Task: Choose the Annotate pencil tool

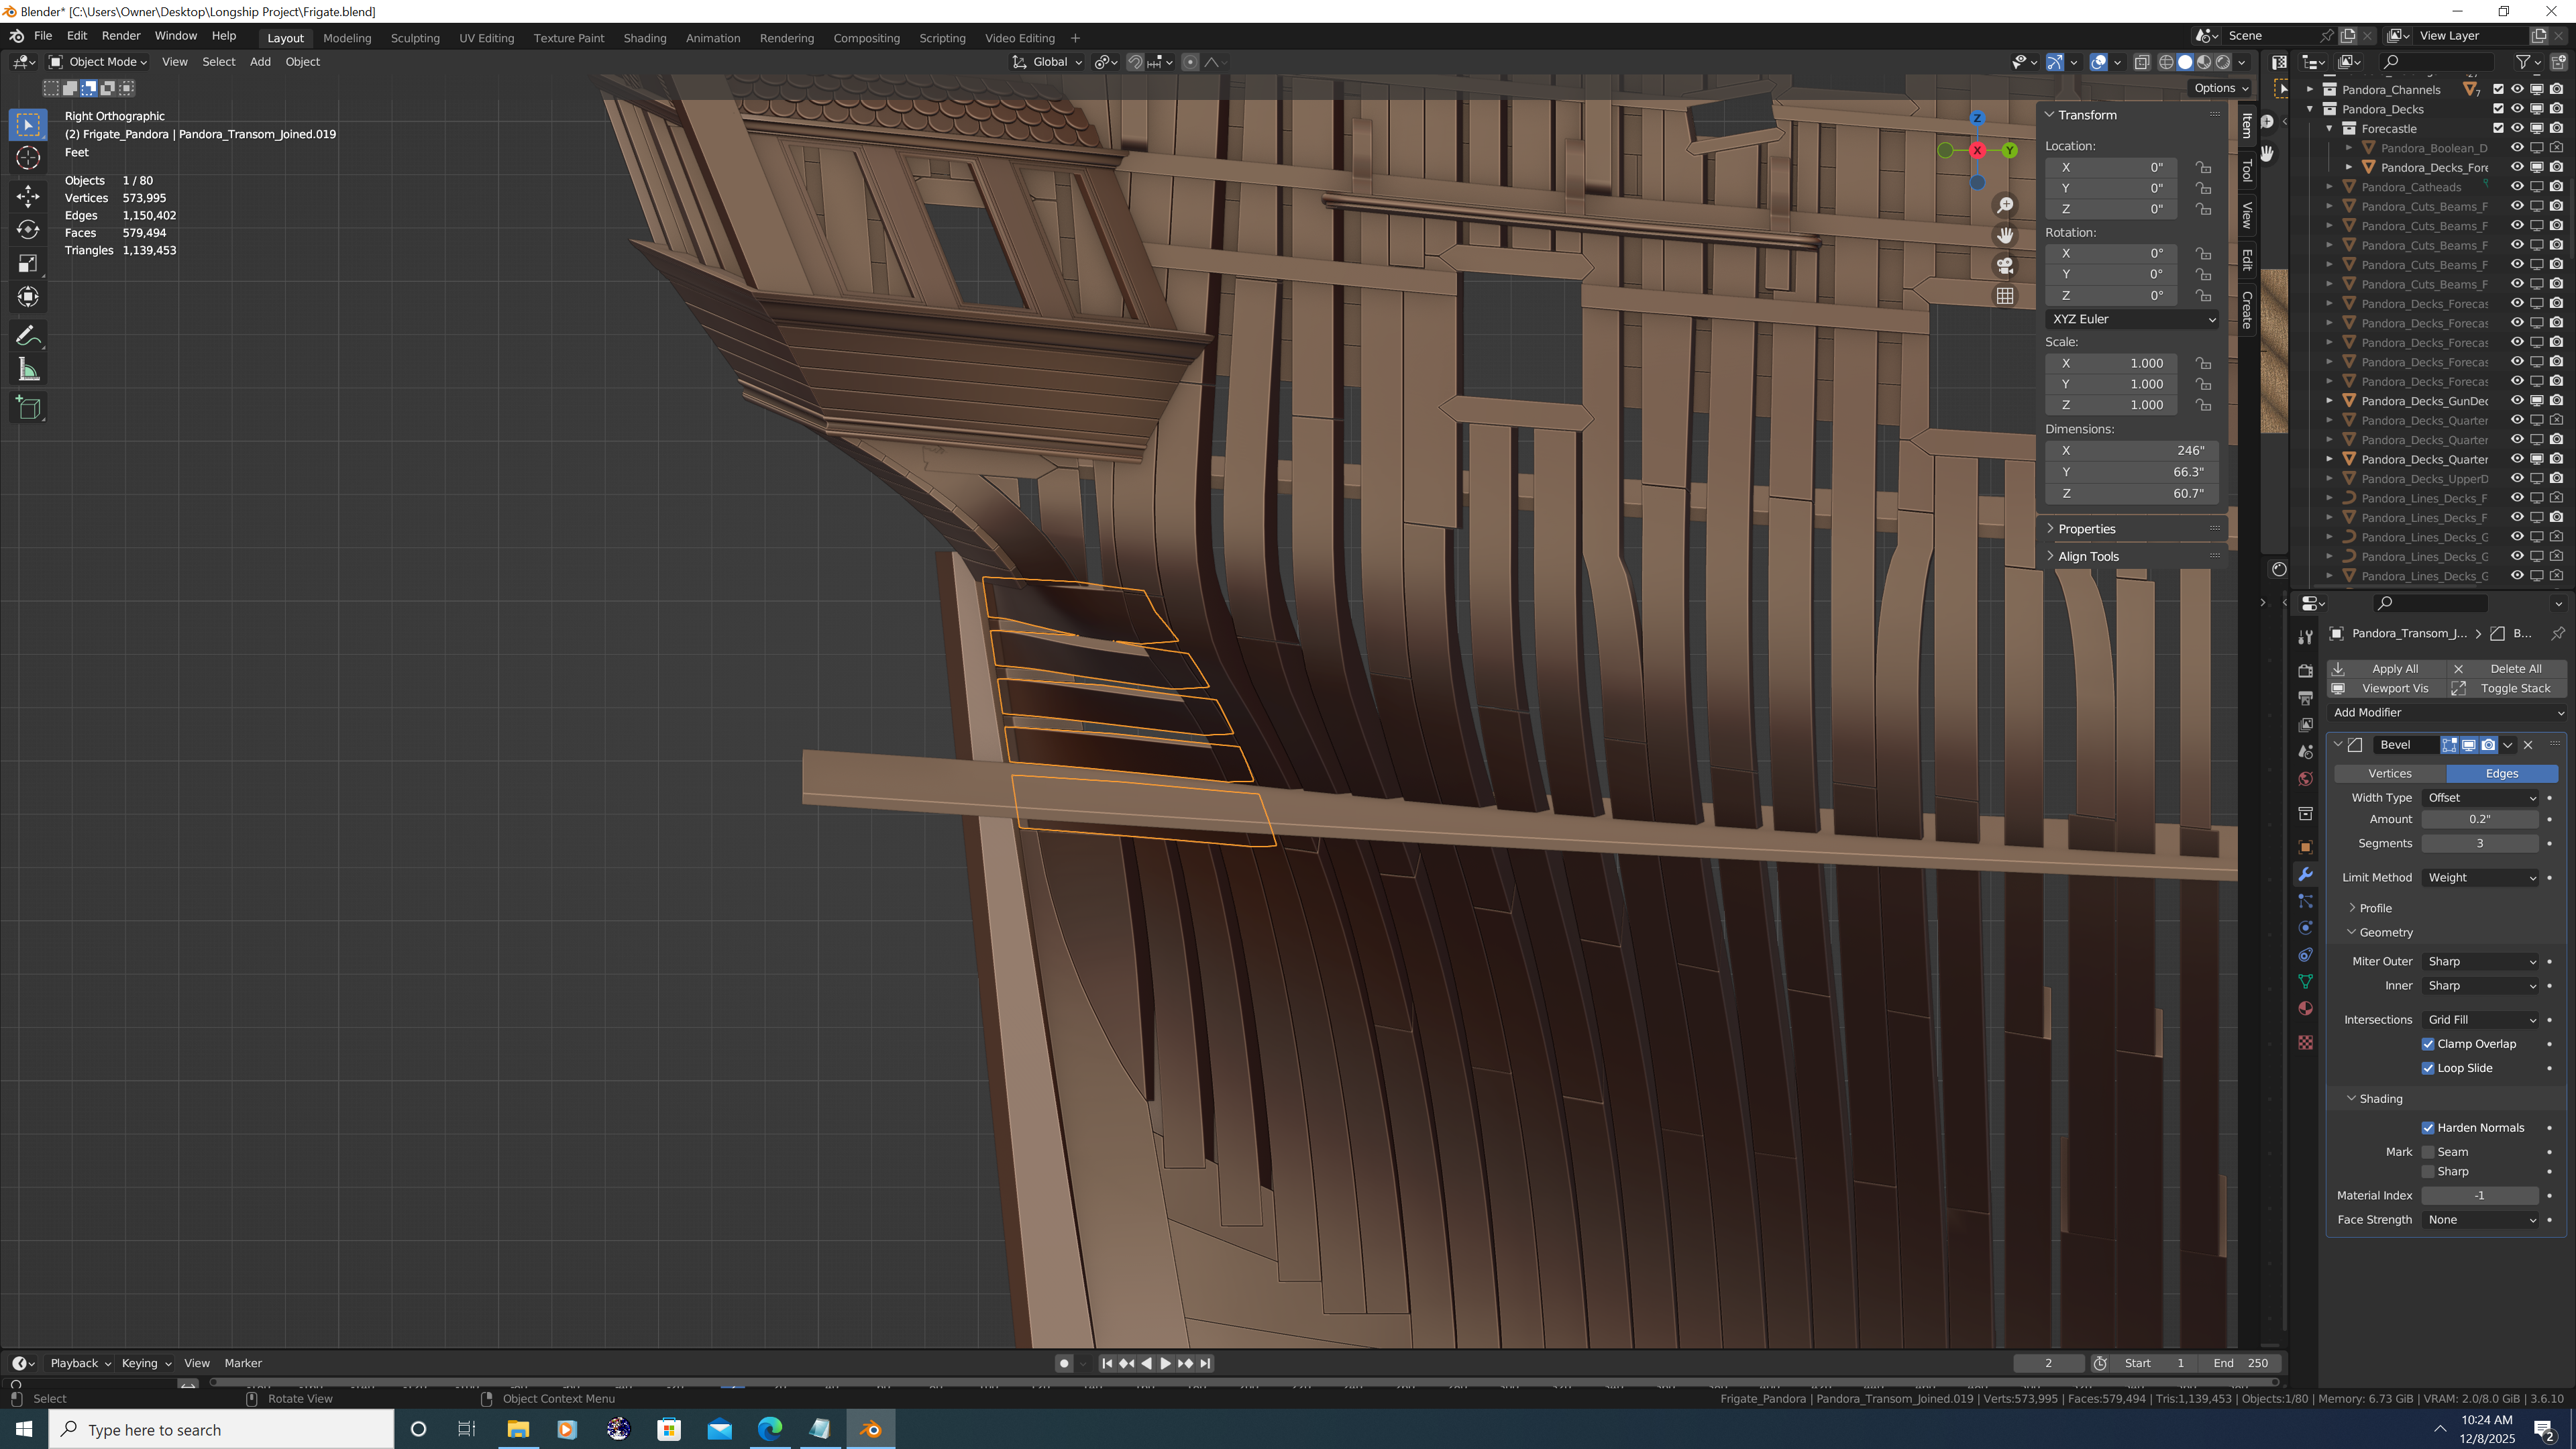Action: (28, 335)
